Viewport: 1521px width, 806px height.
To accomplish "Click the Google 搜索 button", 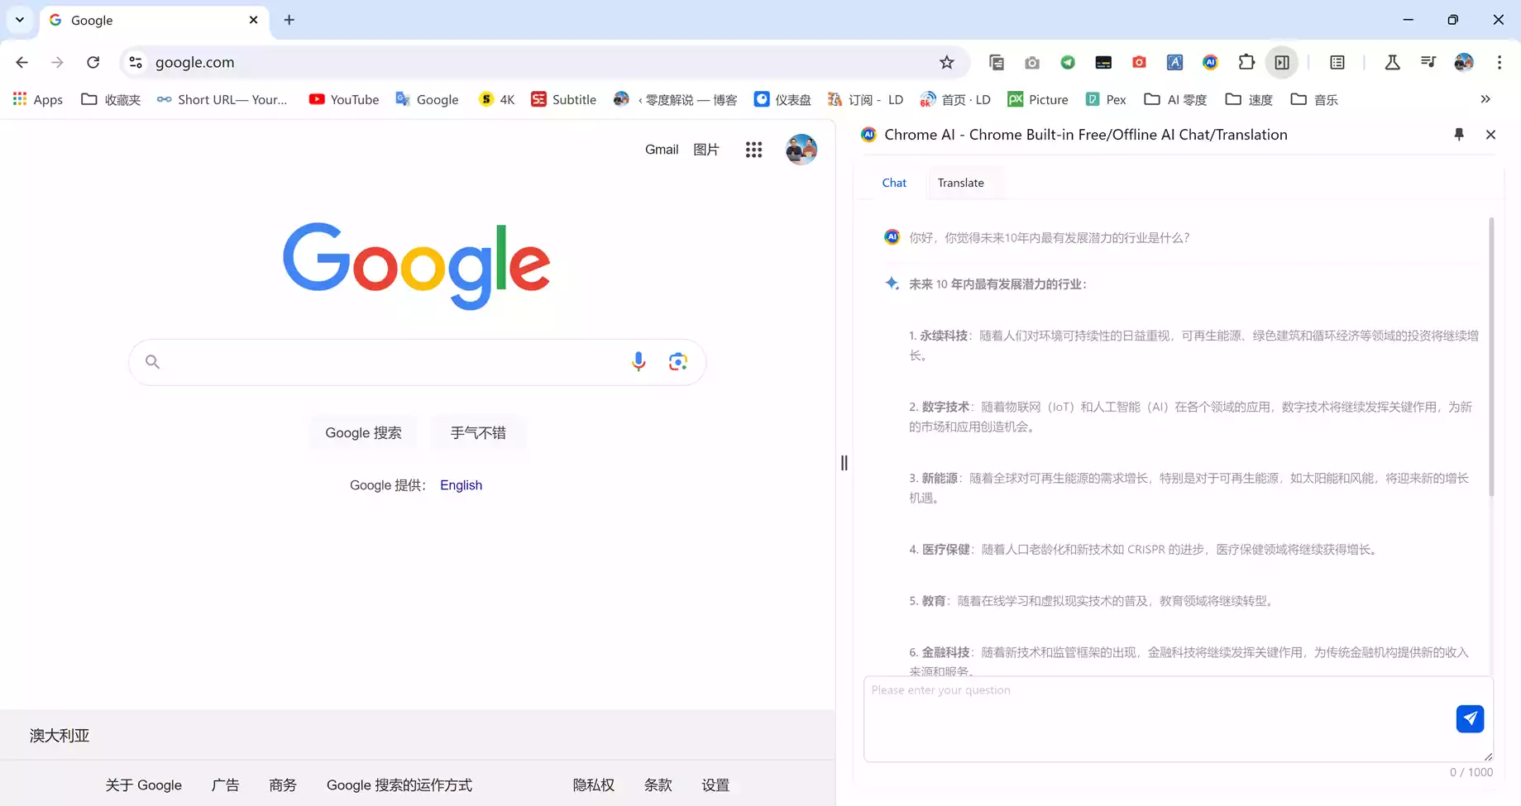I will 363,433.
